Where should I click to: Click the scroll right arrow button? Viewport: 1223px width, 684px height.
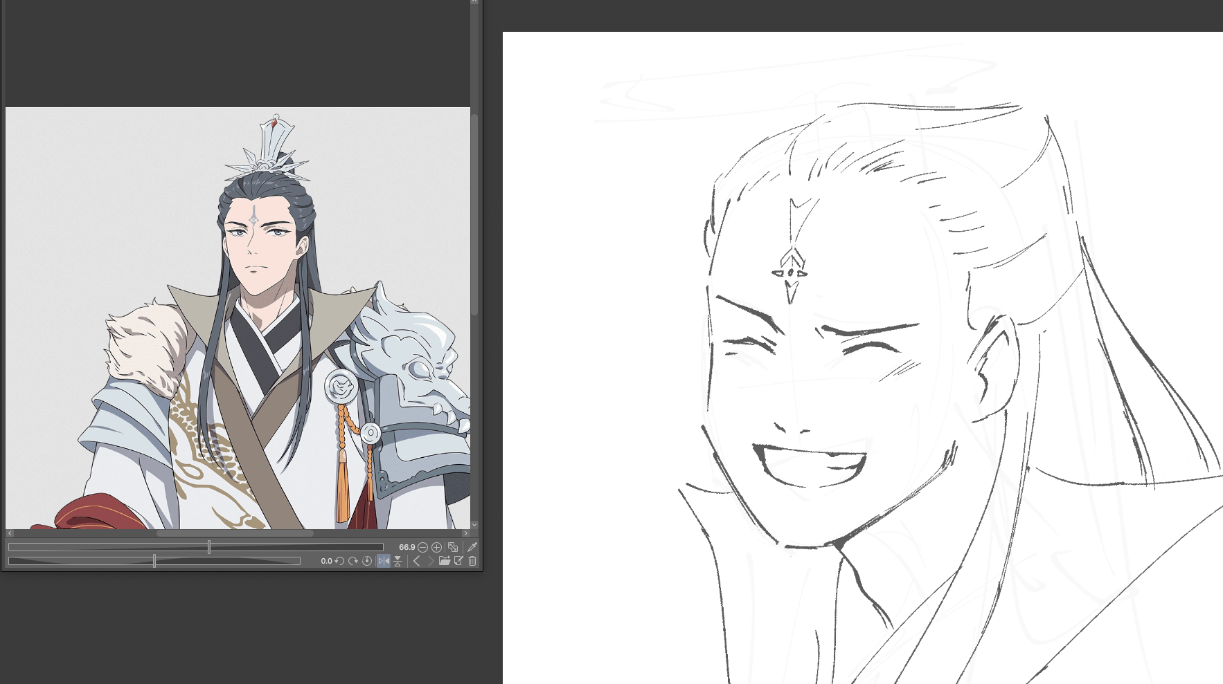pos(465,533)
